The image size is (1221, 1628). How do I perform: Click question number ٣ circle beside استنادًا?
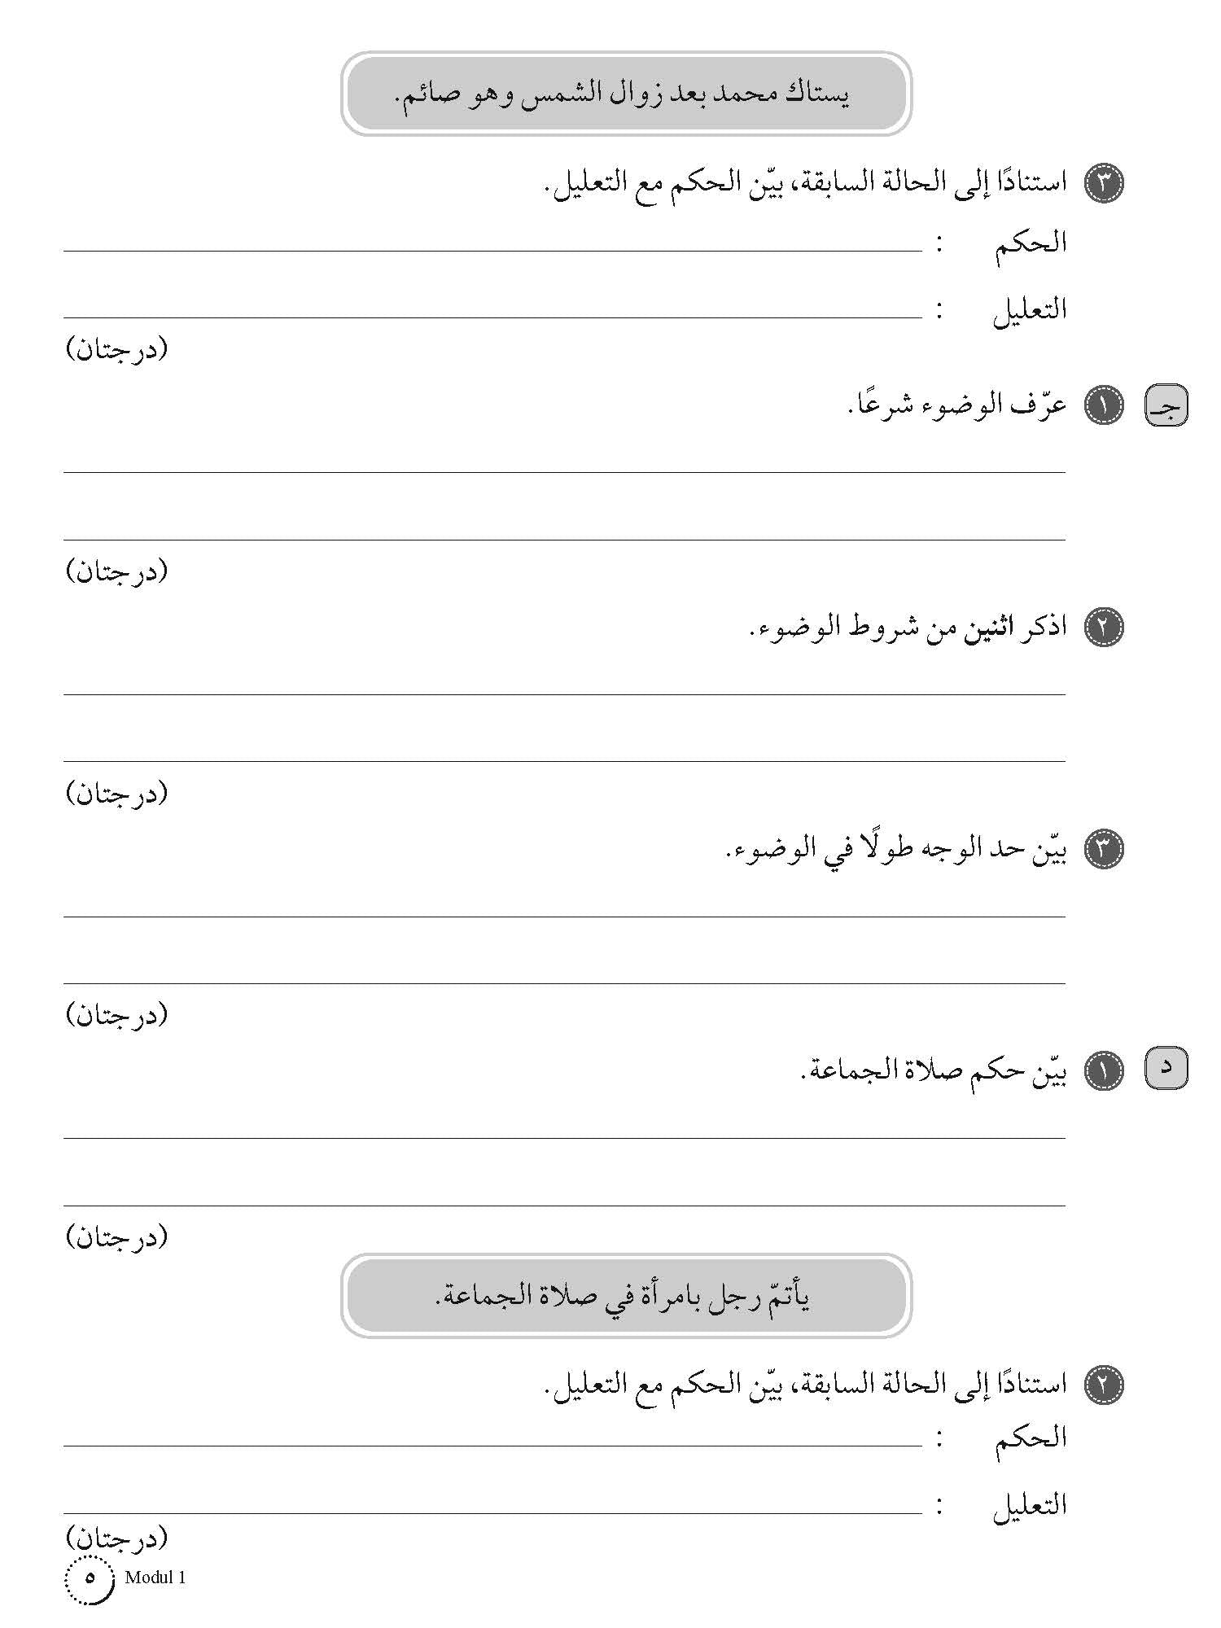pos(1105,183)
